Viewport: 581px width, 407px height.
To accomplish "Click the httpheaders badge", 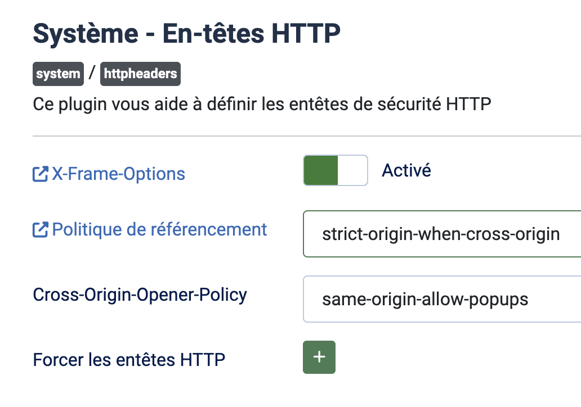I will (140, 74).
